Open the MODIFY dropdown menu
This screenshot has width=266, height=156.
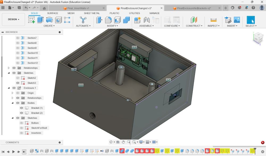point(112,26)
